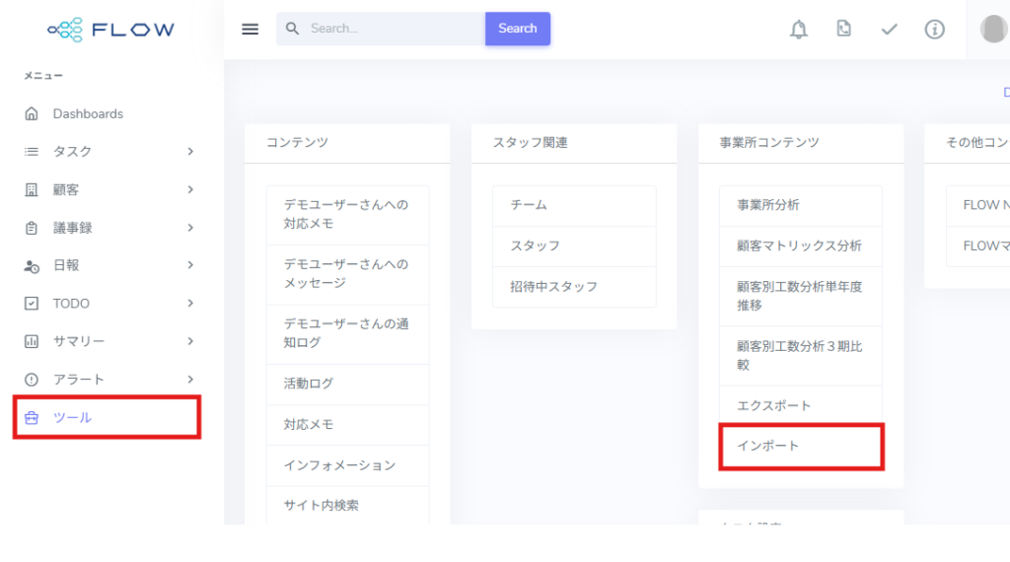Open the ツール sidebar menu item
The image size is (1010, 562).
tap(72, 418)
